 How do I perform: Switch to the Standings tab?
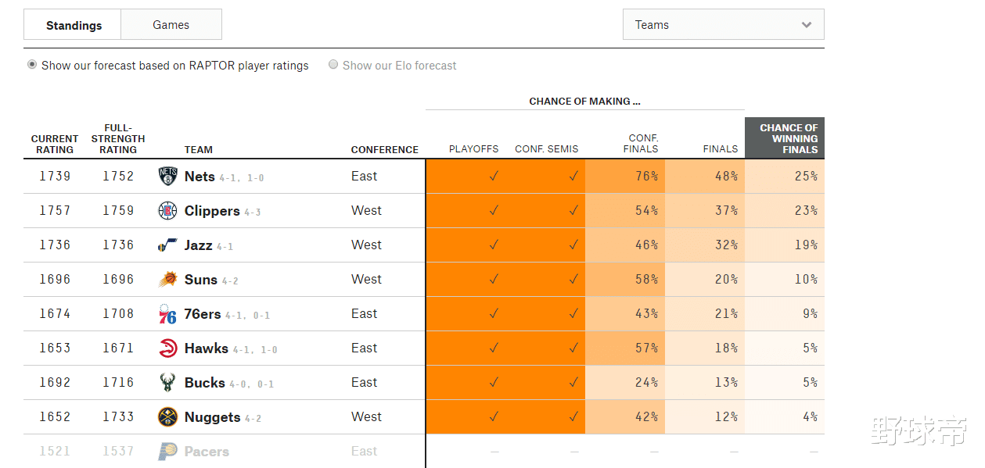pyautogui.click(x=74, y=25)
